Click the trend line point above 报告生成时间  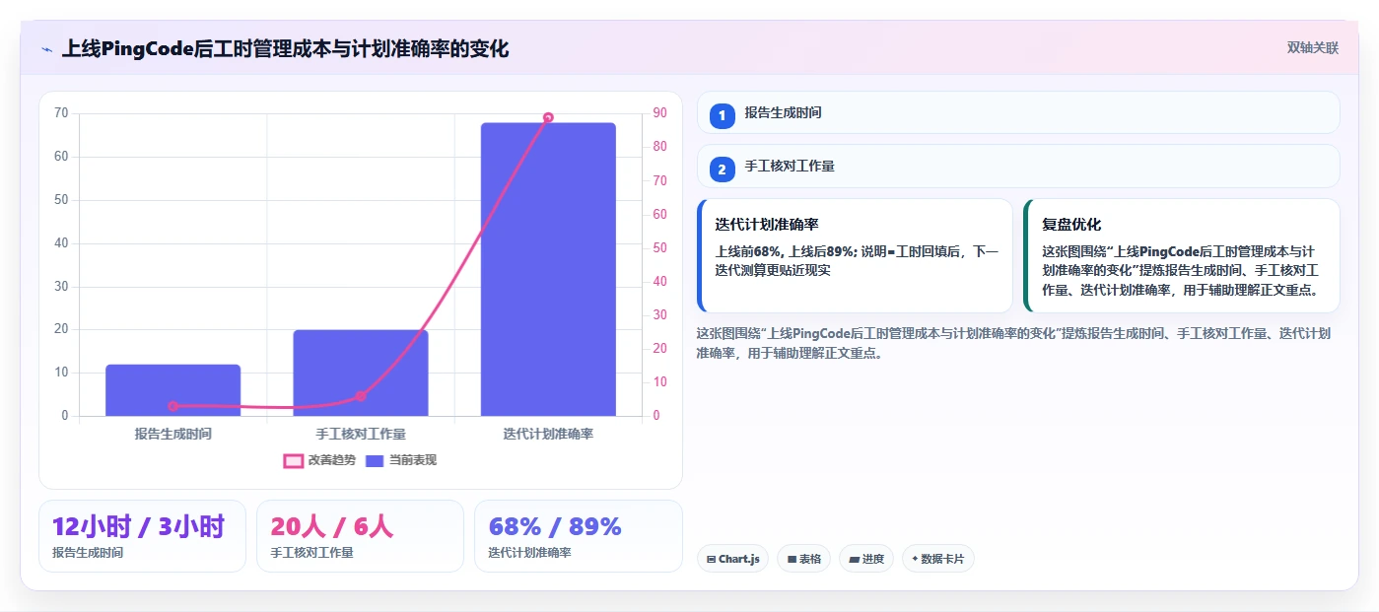pyautogui.click(x=173, y=406)
